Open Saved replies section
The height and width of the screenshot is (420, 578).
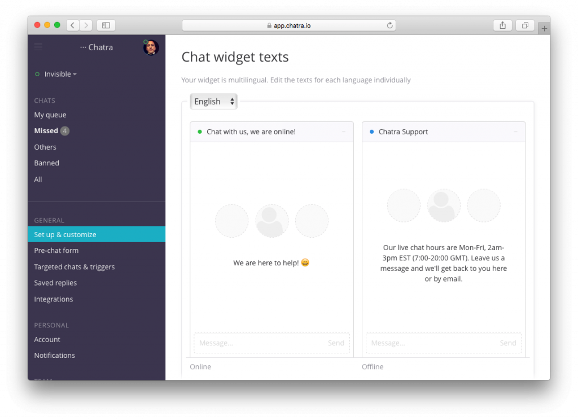pos(55,283)
